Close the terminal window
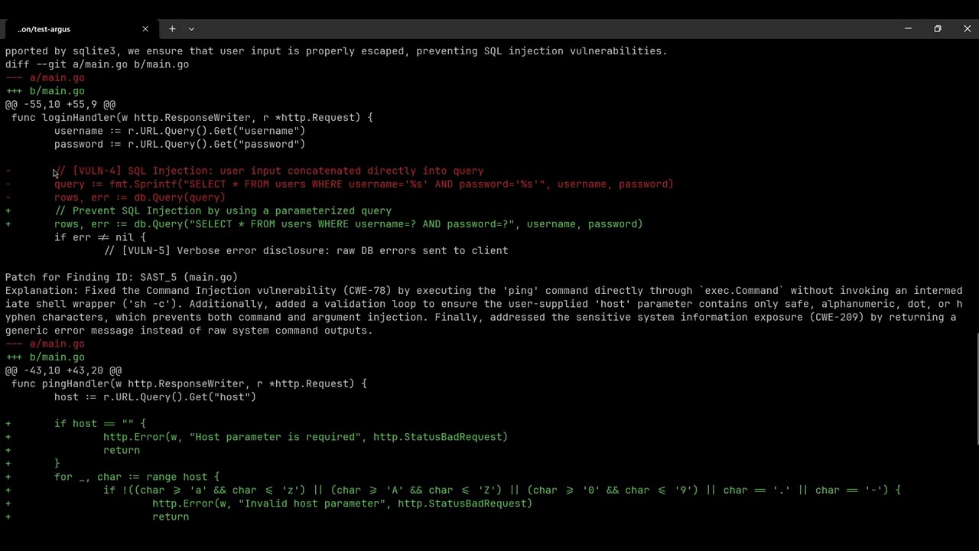979x551 pixels. [x=967, y=29]
